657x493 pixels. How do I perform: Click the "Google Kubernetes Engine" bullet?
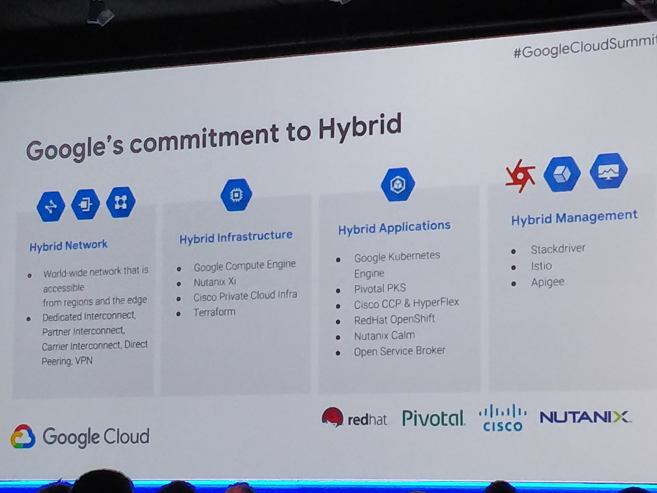pyautogui.click(x=397, y=264)
